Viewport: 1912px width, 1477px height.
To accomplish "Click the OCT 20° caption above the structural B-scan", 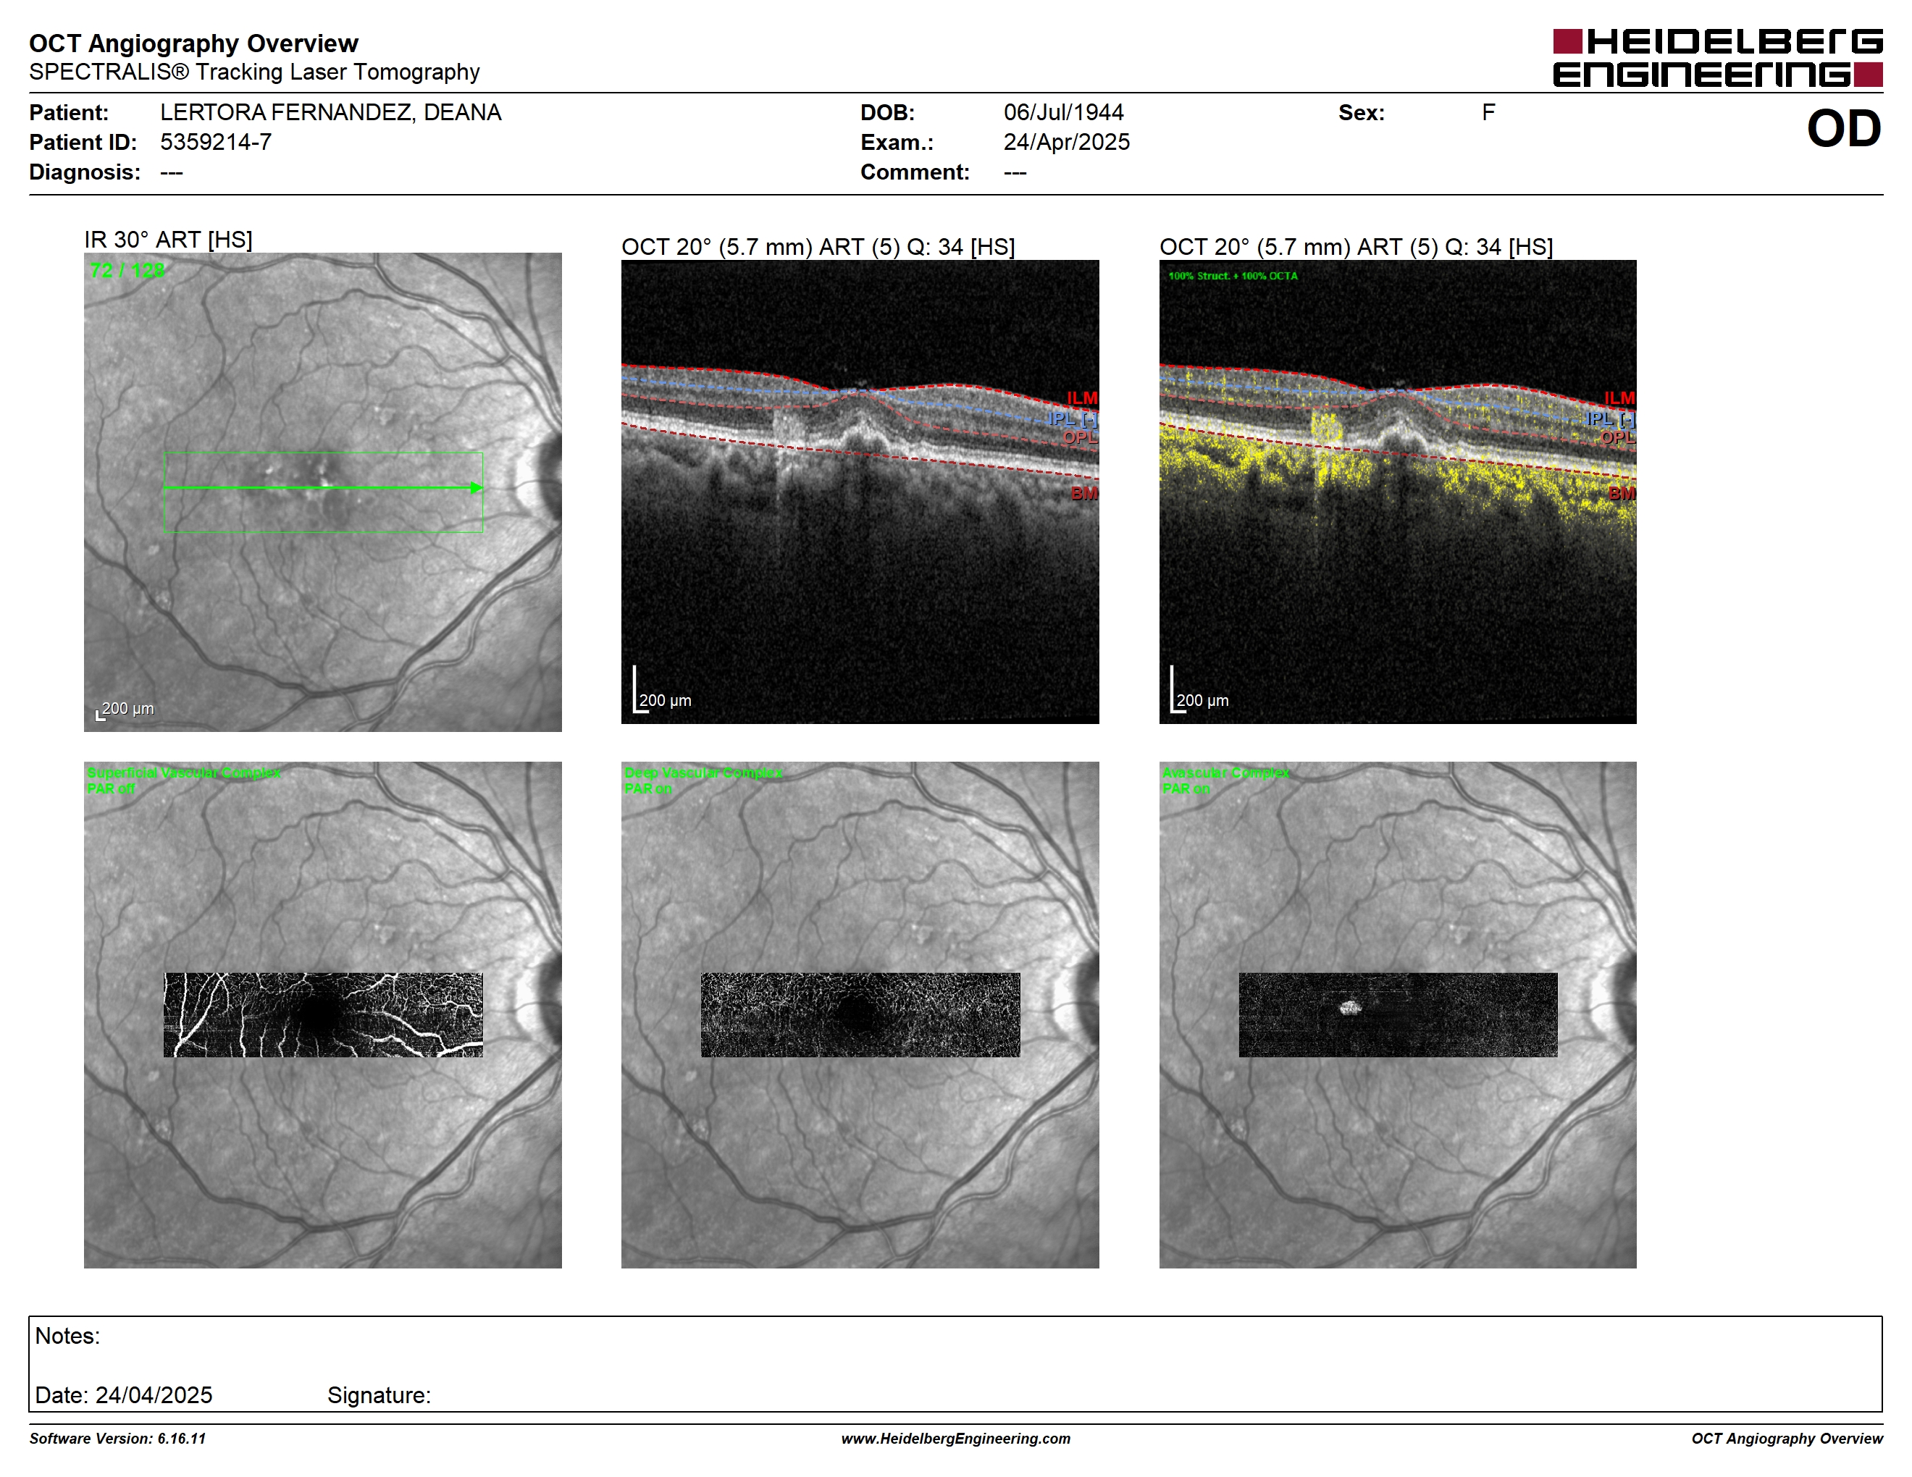I will pyautogui.click(x=818, y=247).
